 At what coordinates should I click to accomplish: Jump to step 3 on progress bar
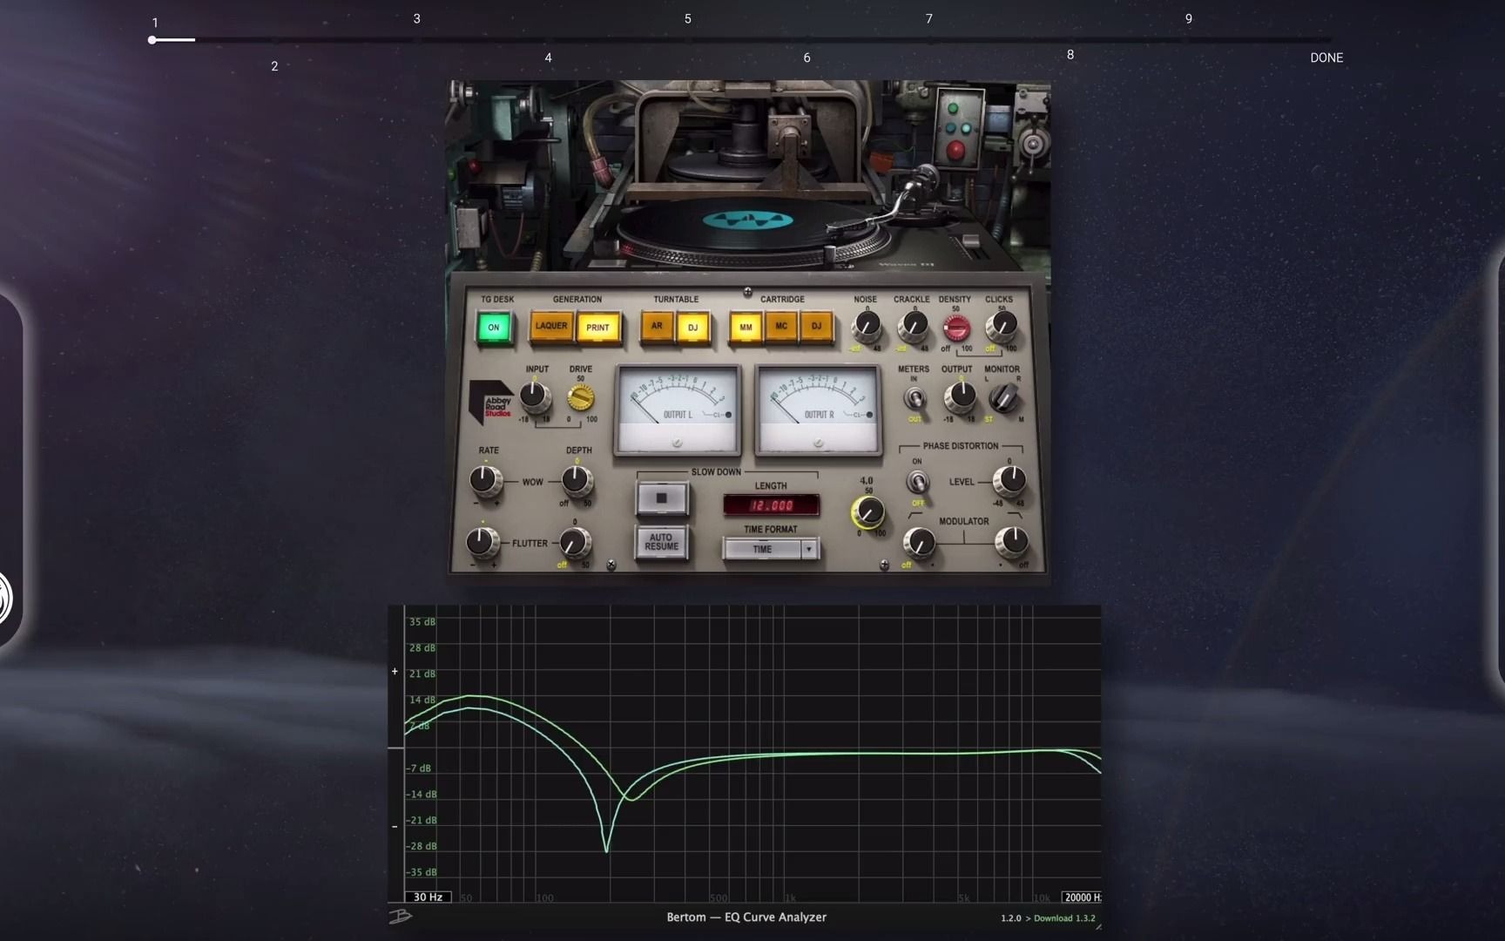[416, 18]
